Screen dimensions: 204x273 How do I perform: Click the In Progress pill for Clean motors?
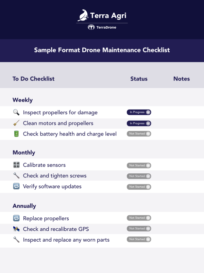(139, 123)
